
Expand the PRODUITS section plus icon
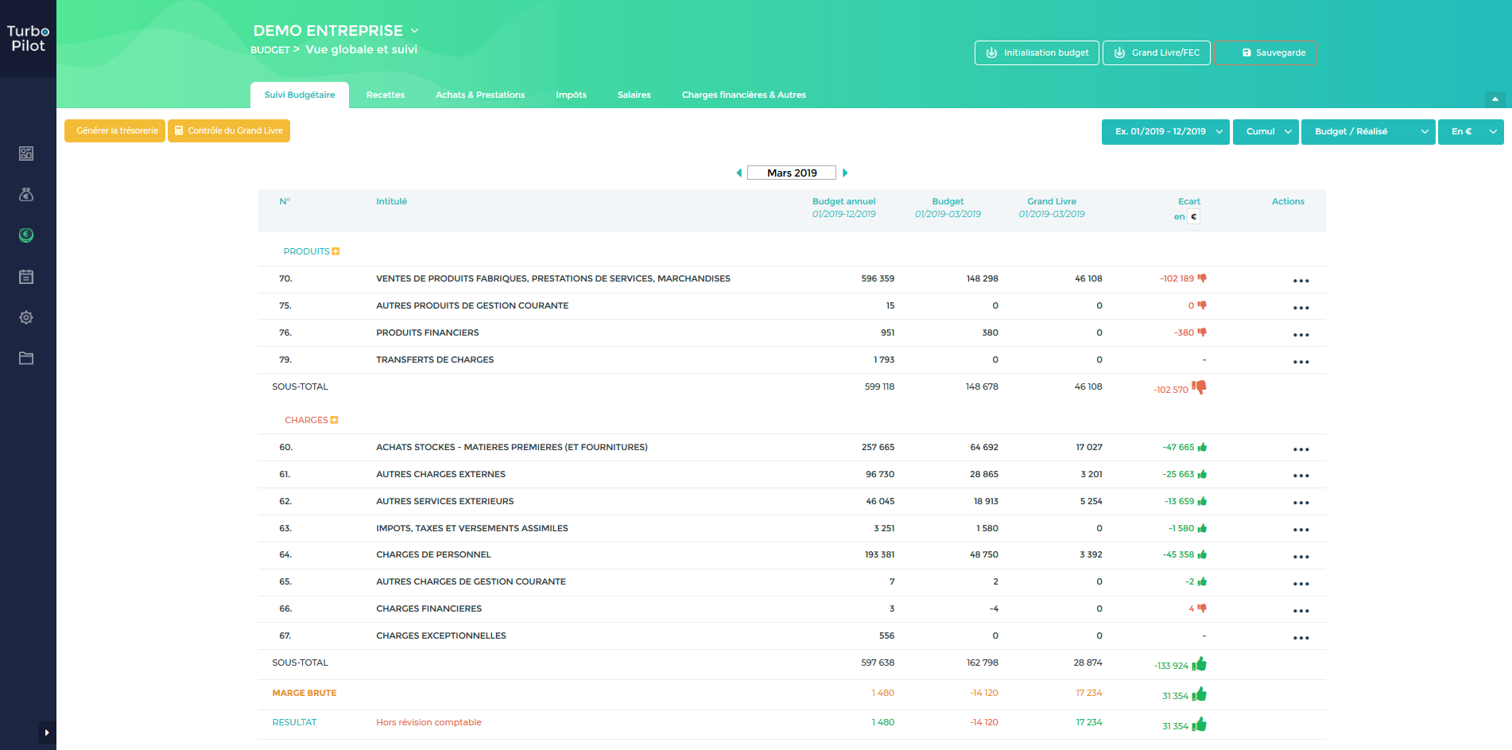click(x=336, y=251)
